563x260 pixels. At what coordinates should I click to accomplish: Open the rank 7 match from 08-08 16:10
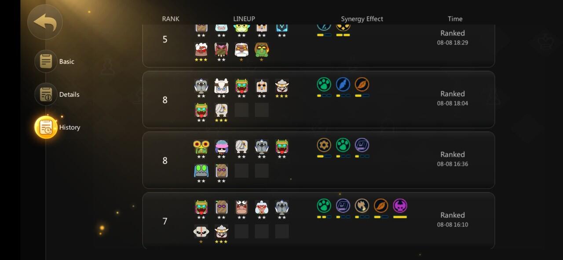[x=318, y=221]
